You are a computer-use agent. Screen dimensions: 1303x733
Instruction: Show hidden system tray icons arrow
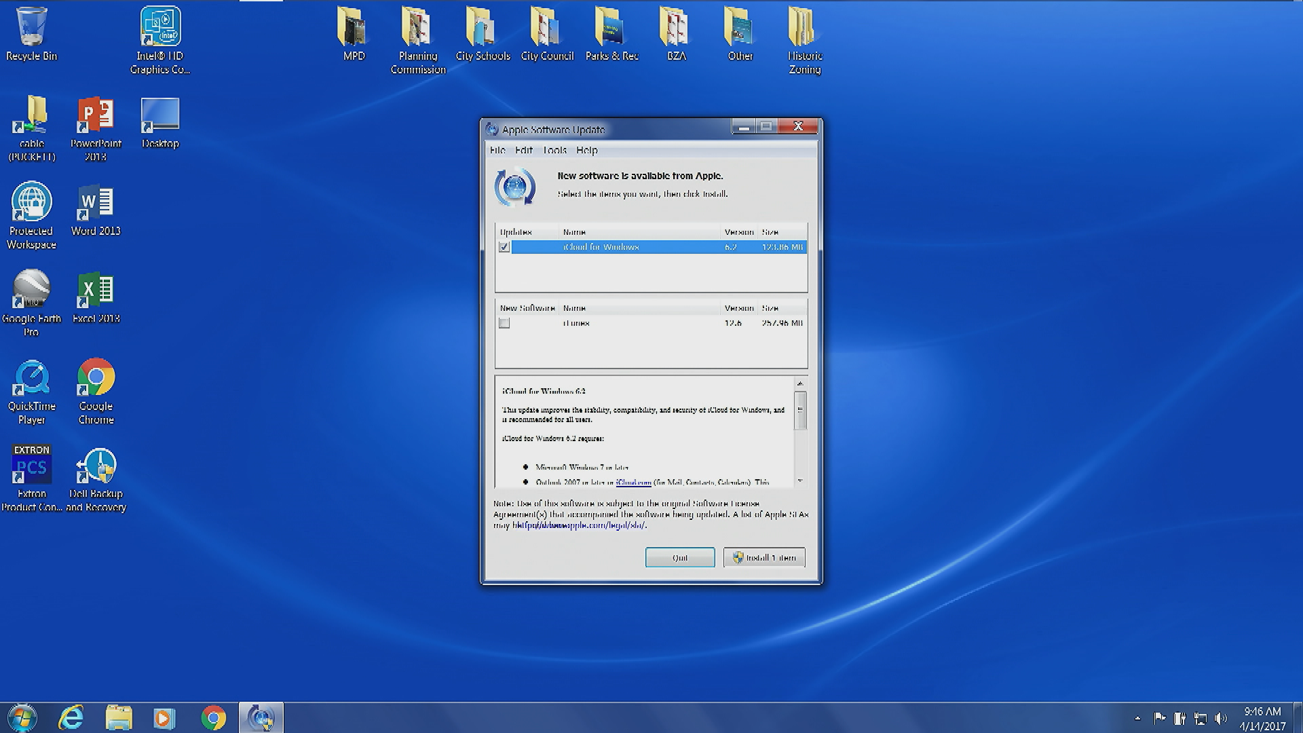click(1137, 718)
